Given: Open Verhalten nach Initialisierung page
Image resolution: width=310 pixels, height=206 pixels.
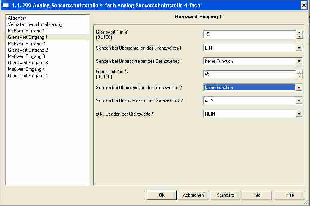Looking at the screenshot, I should pos(35,24).
